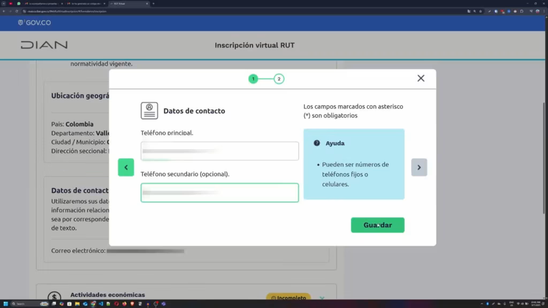Open File Explorer from the taskbar

point(77,304)
